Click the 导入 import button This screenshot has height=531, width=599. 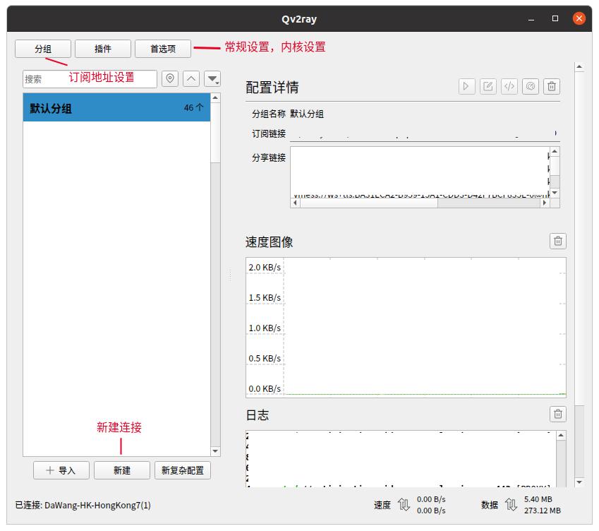(x=61, y=470)
